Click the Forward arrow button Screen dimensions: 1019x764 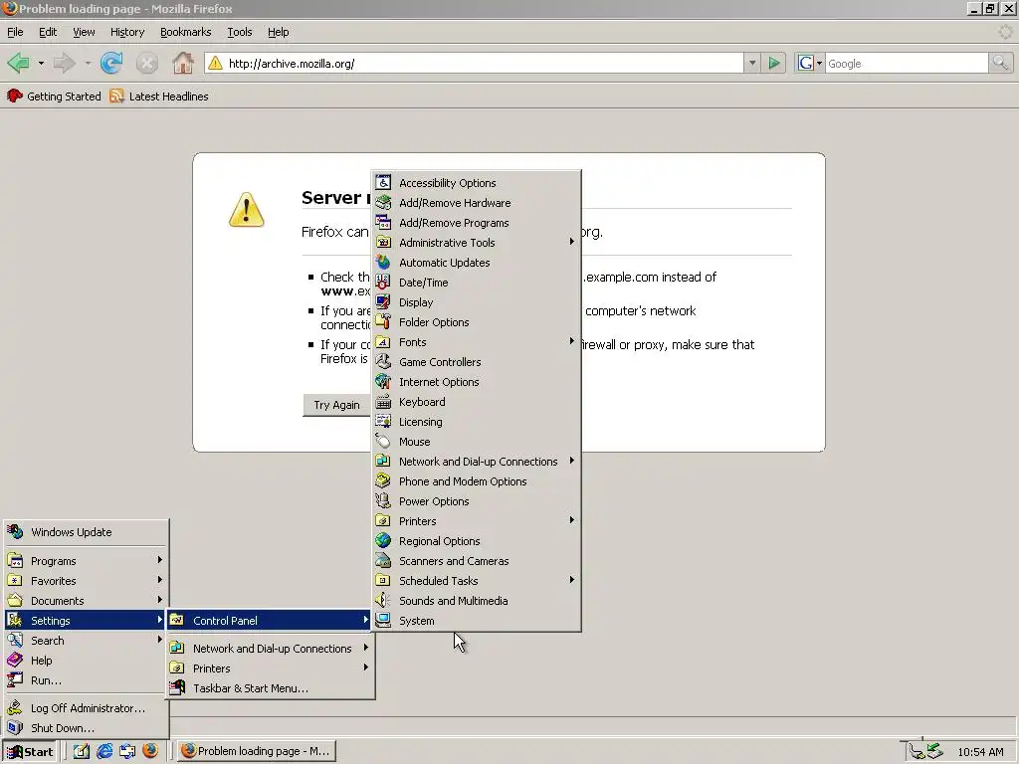click(x=64, y=63)
